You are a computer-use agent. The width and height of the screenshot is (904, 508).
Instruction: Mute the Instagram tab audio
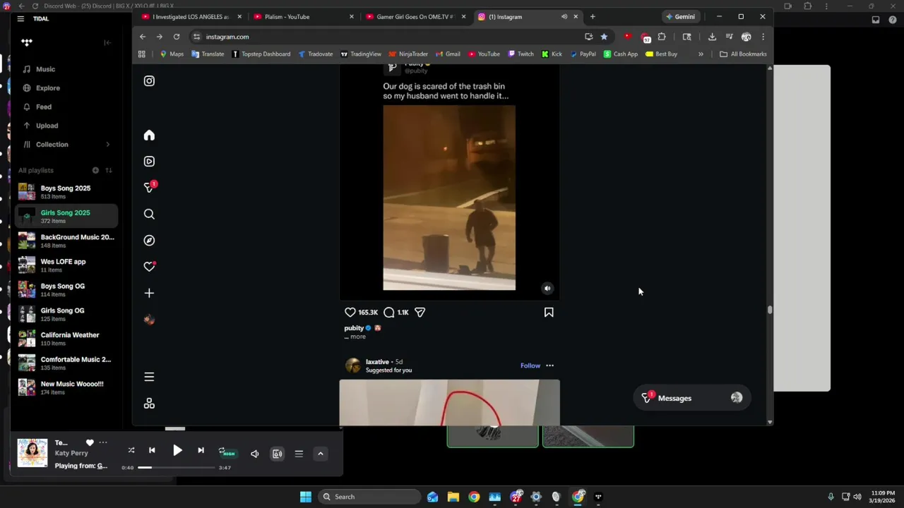click(x=564, y=17)
